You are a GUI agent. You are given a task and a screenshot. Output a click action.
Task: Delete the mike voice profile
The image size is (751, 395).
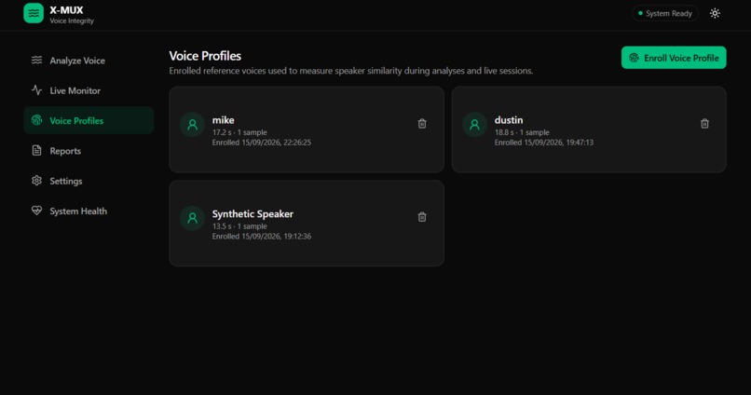[x=422, y=124]
